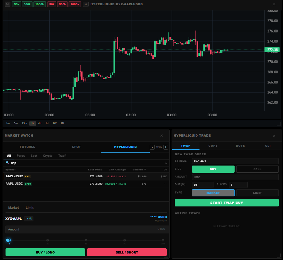
Task: Choose SELL side for TWAP order
Action: (x=257, y=169)
